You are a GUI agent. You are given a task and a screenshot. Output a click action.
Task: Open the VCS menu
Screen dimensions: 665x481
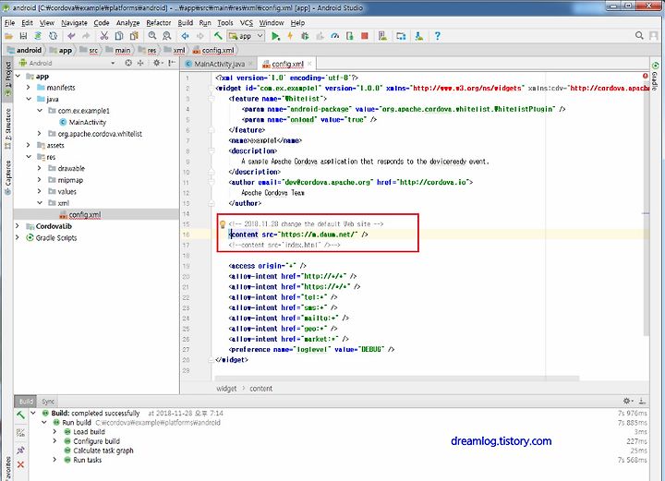pyautogui.click(x=247, y=23)
